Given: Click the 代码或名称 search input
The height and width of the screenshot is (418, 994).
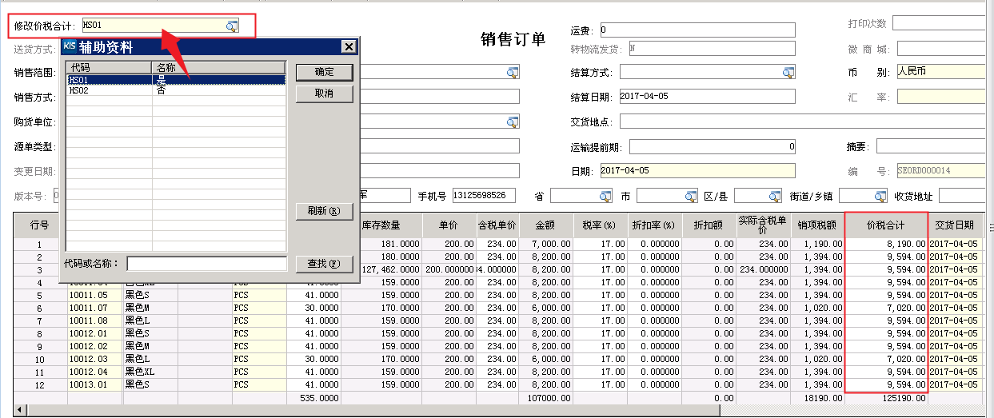Looking at the screenshot, I should pos(206,263).
